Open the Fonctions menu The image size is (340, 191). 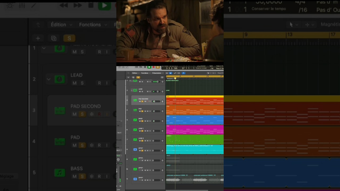click(x=145, y=73)
